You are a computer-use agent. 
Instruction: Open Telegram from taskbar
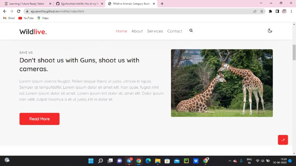click(129, 161)
